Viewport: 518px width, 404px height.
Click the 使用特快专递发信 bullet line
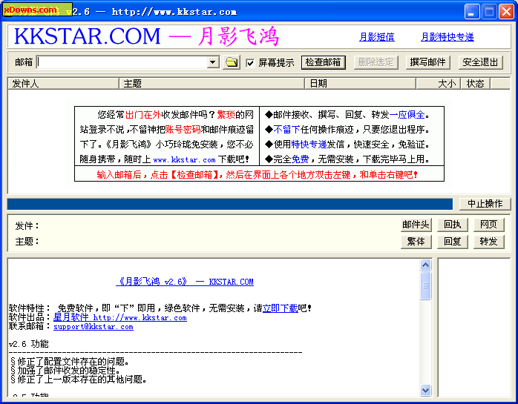pyautogui.click(x=347, y=145)
